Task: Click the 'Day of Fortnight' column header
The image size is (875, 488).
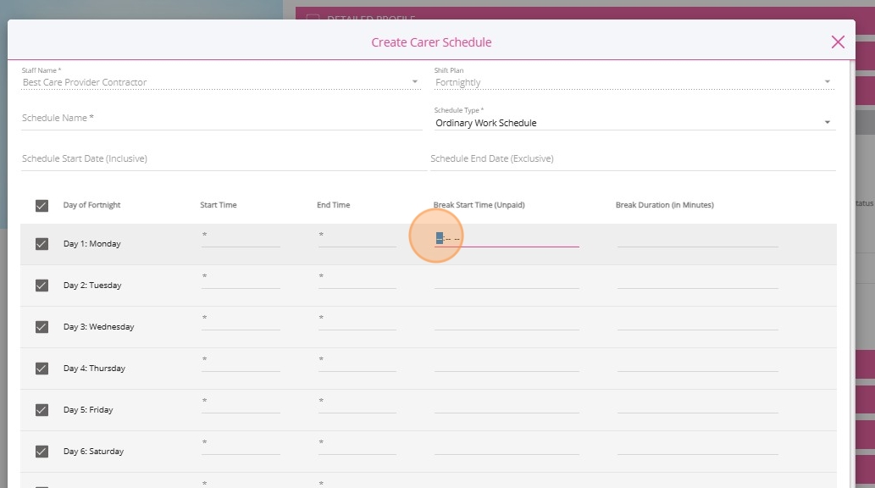Action: click(x=92, y=205)
